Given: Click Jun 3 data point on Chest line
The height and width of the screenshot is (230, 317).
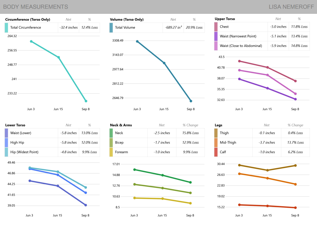Looking at the screenshot, I should point(239,61).
